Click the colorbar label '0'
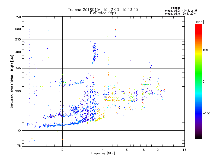This screenshot has width=217, height=163. click(x=203, y=81)
